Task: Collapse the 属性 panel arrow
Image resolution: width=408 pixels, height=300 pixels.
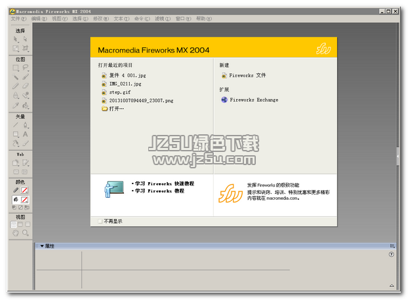Action: (x=42, y=246)
